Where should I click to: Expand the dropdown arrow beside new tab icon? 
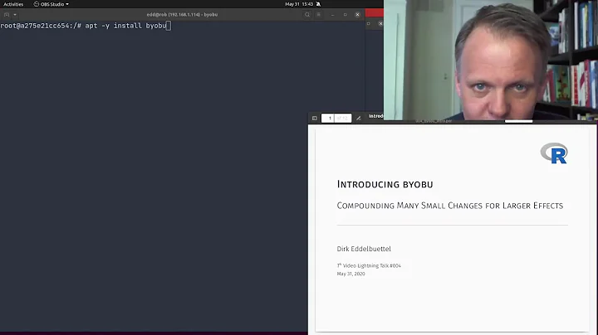point(17,14)
